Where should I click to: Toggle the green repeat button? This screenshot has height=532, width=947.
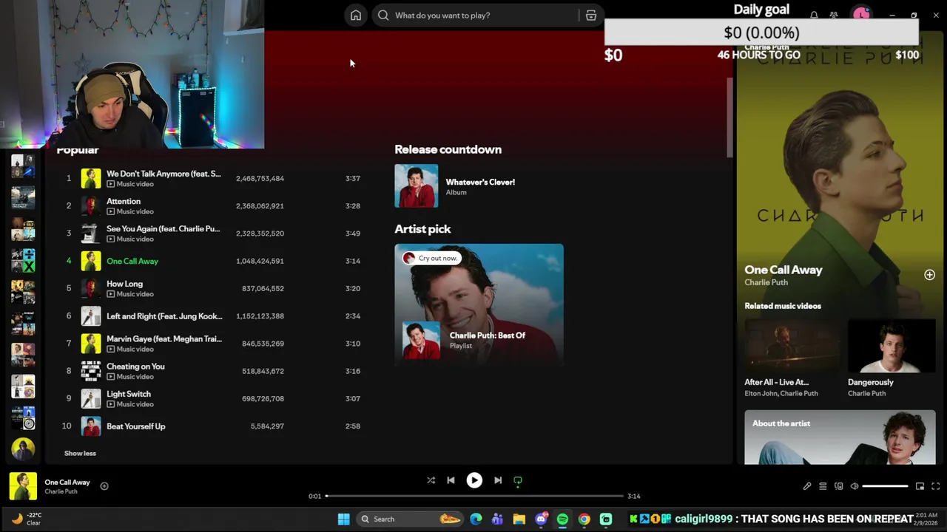(518, 480)
